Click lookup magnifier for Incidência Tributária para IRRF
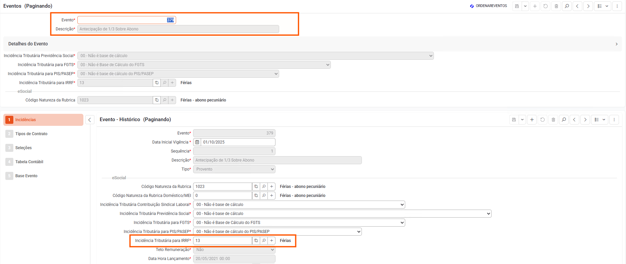This screenshot has width=626, height=264. (x=264, y=241)
